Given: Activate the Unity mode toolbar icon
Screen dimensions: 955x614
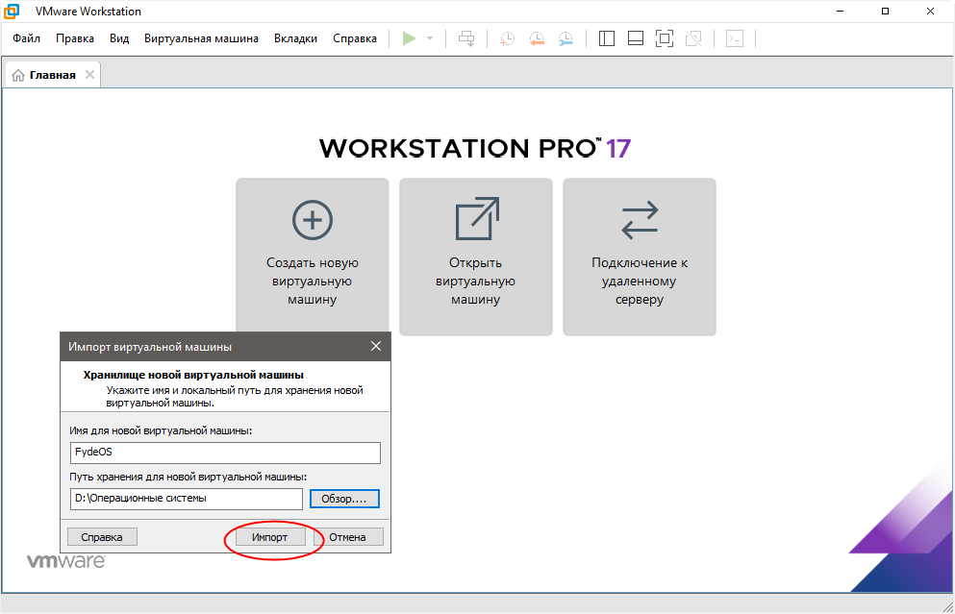Looking at the screenshot, I should [693, 39].
